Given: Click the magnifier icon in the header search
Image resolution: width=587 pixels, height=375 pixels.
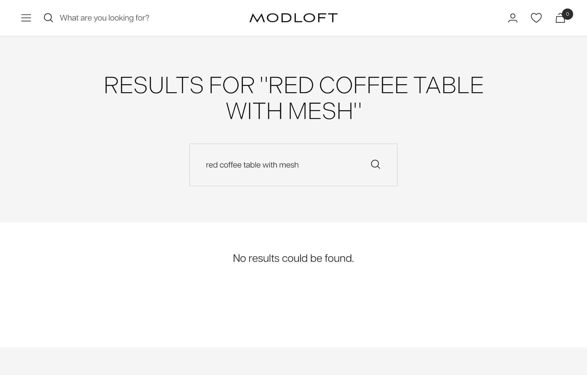Looking at the screenshot, I should 48,18.
